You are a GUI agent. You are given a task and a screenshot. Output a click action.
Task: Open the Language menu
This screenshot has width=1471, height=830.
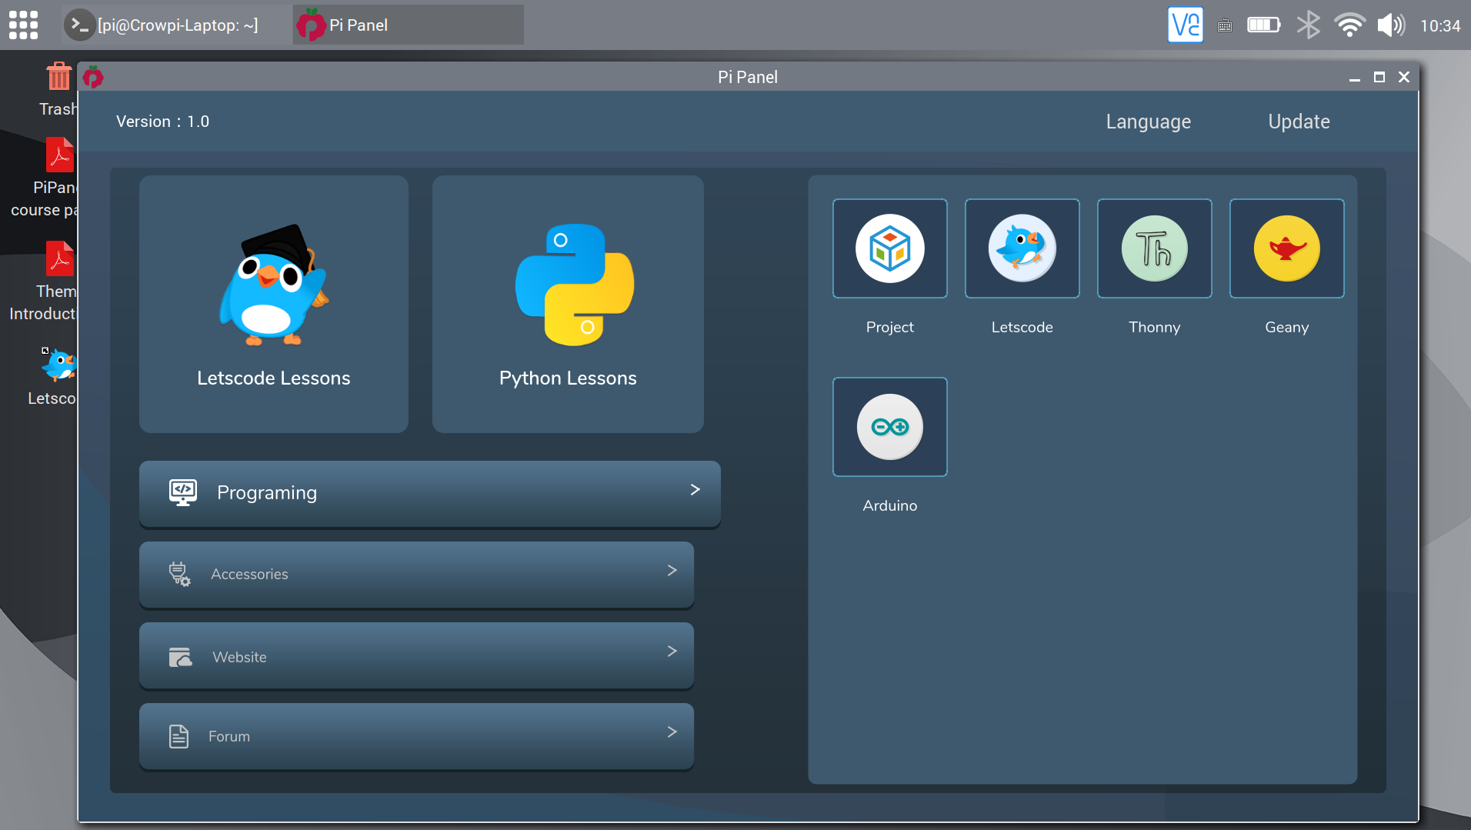point(1148,122)
